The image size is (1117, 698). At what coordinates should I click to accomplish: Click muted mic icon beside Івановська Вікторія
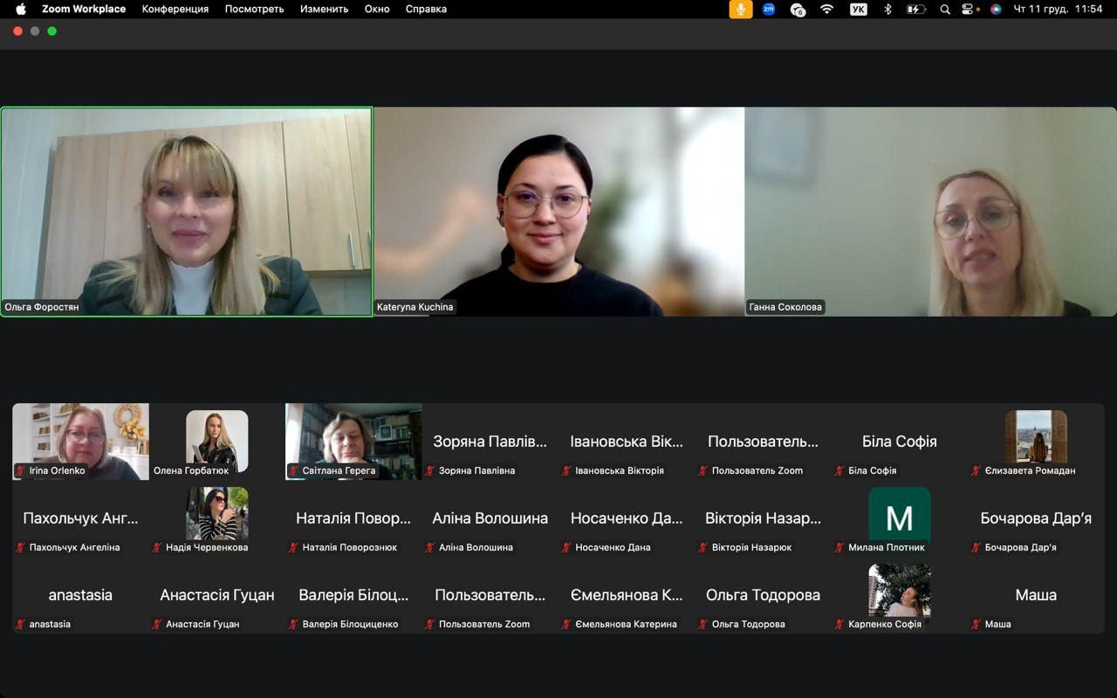click(566, 471)
